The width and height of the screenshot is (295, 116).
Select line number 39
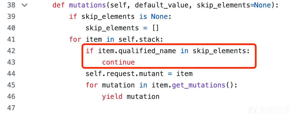coord(11,17)
